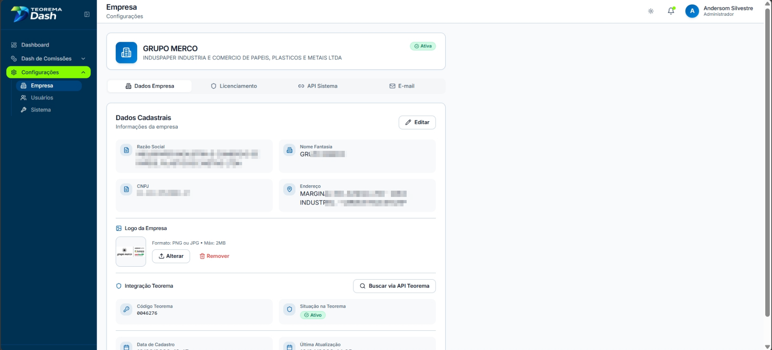The height and width of the screenshot is (350, 772).
Task: Click the Integração Teorema shield icon
Action: point(119,286)
